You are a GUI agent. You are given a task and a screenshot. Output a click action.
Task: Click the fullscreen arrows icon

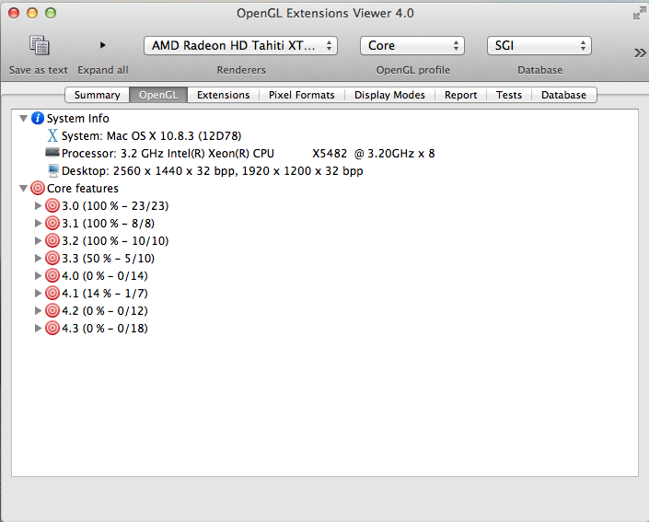(x=639, y=13)
